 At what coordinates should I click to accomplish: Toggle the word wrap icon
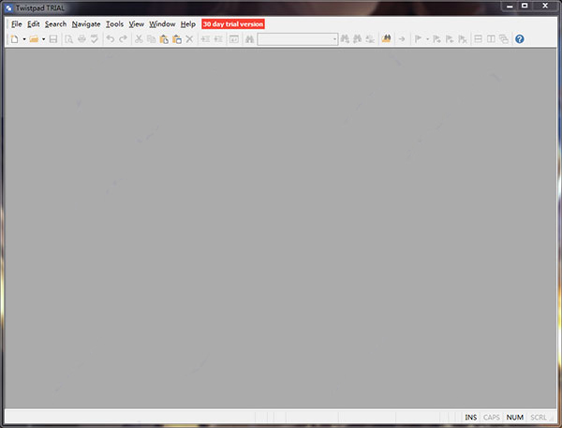pyautogui.click(x=234, y=39)
